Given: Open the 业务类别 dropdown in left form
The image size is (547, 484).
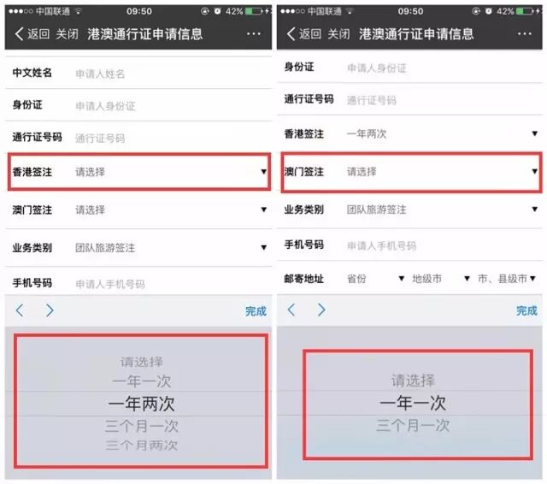Looking at the screenshot, I should point(139,248).
